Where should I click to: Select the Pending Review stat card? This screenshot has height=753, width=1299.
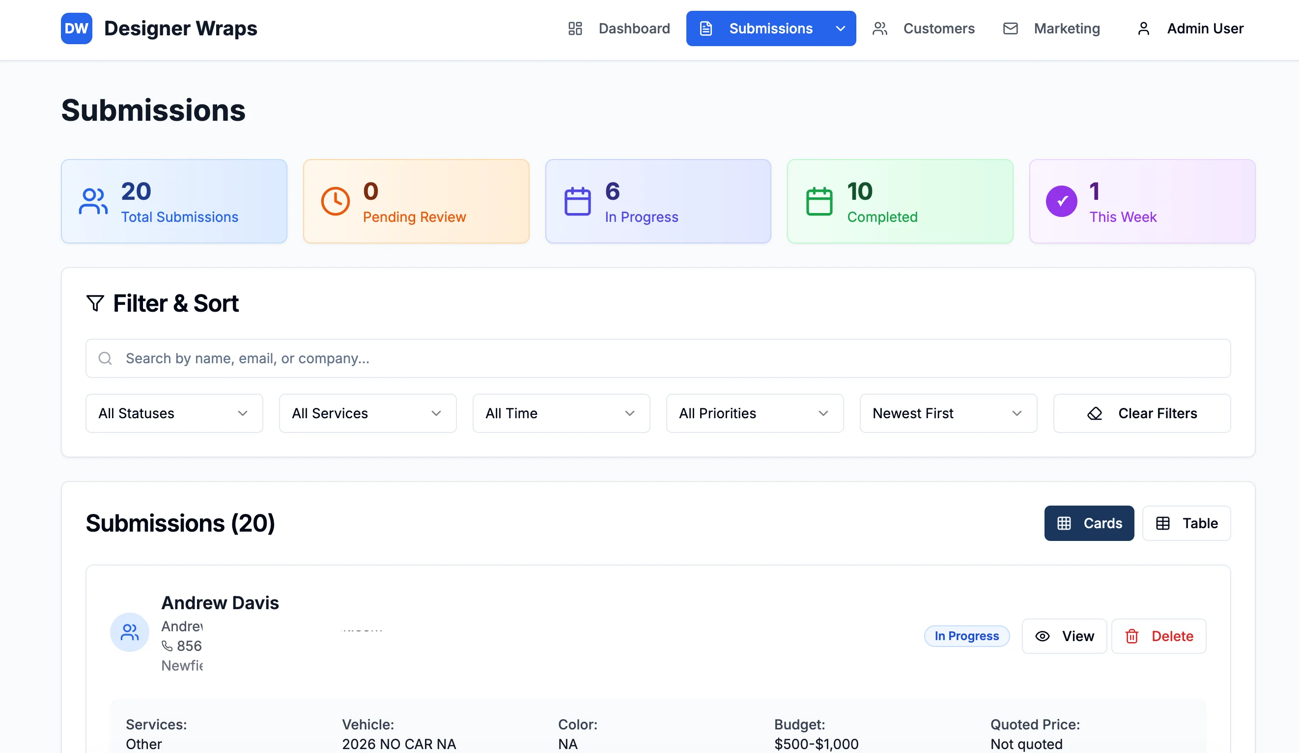(416, 201)
